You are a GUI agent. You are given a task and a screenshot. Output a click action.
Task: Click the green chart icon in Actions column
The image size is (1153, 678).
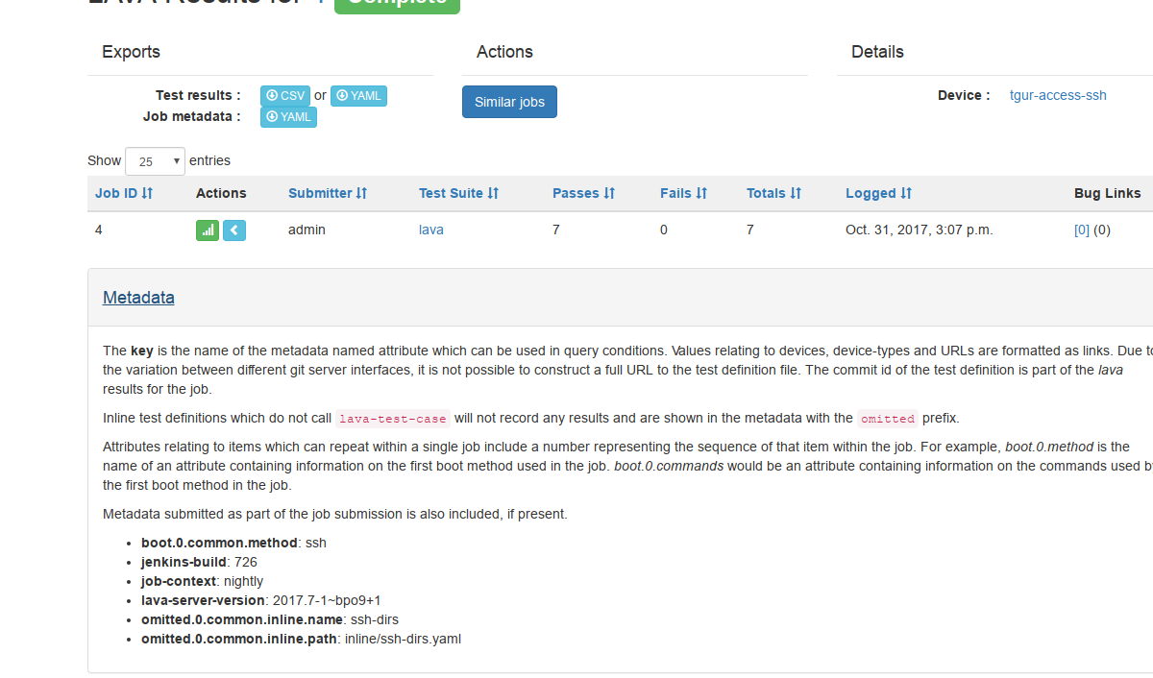207,230
